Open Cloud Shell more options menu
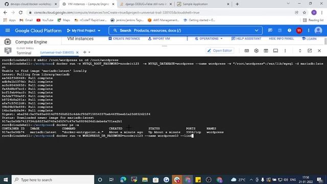 pos(285,51)
